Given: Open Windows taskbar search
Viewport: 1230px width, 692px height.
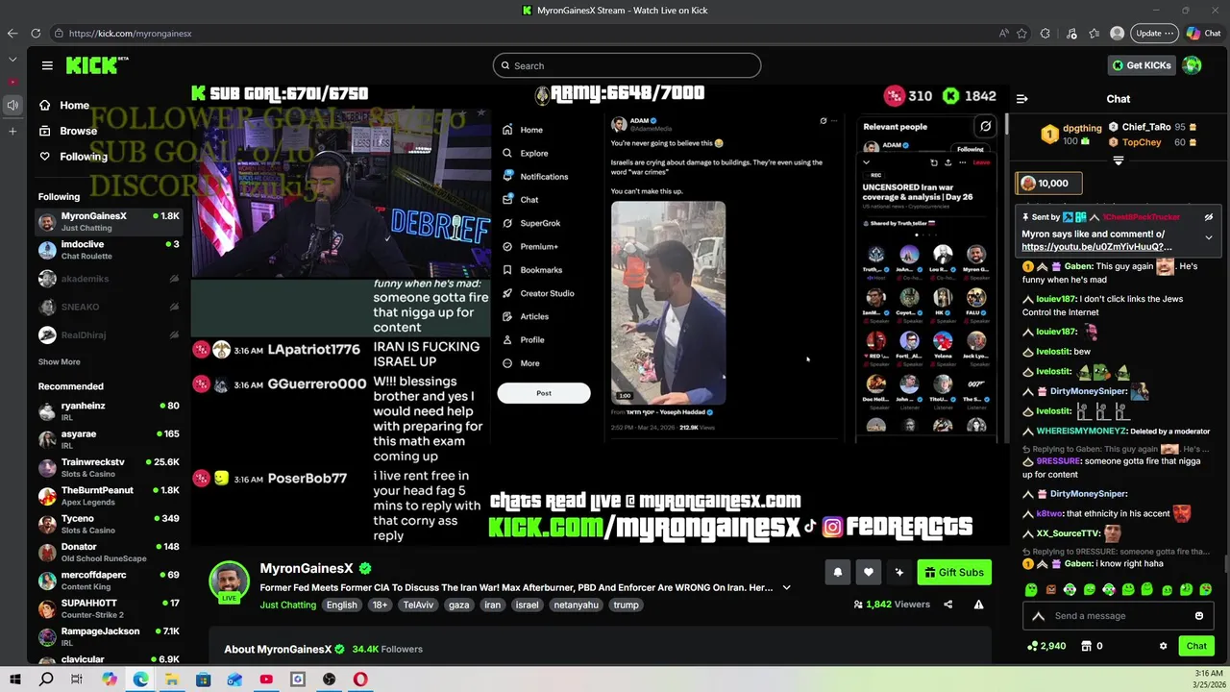Looking at the screenshot, I should (x=46, y=680).
